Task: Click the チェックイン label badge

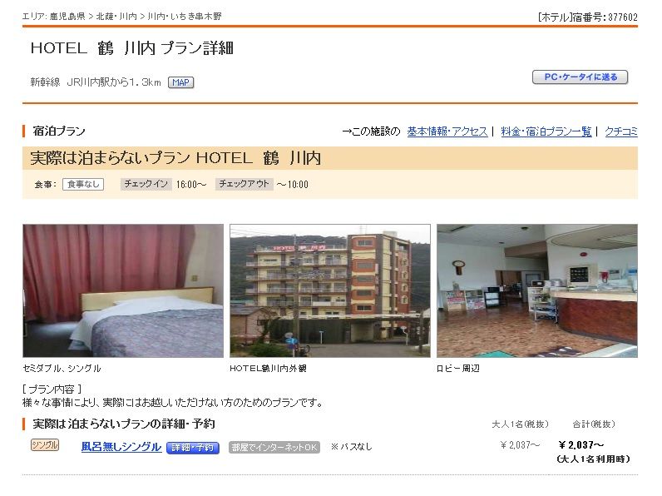Action: pos(146,184)
